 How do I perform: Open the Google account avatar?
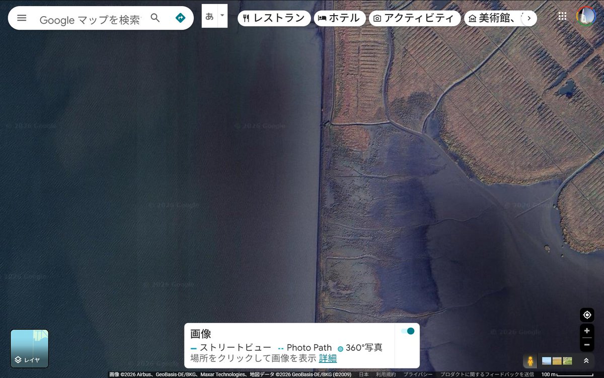tap(586, 16)
